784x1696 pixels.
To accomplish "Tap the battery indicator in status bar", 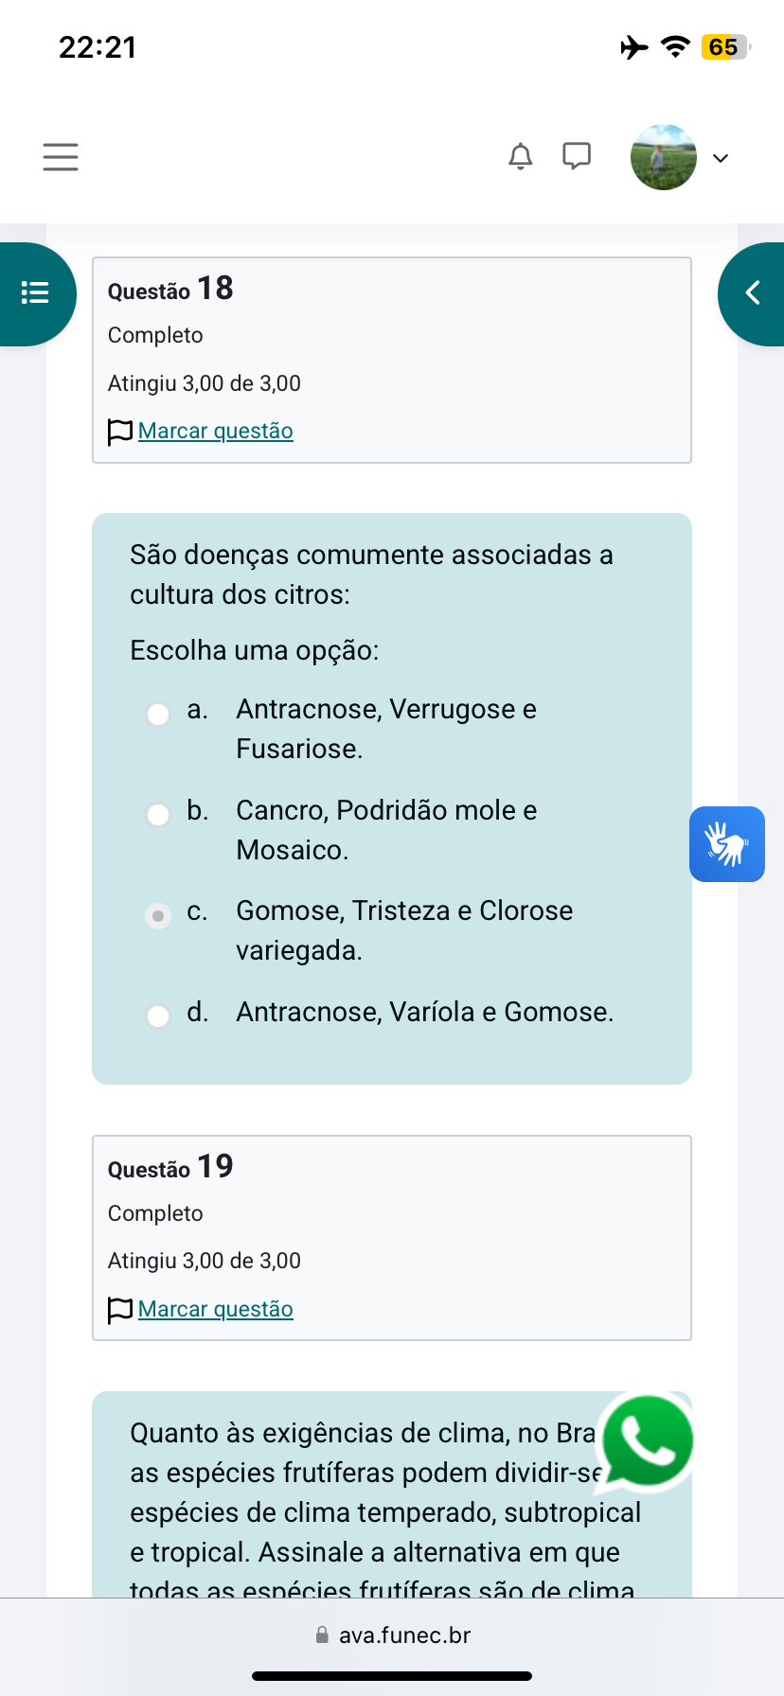I will pos(724,47).
